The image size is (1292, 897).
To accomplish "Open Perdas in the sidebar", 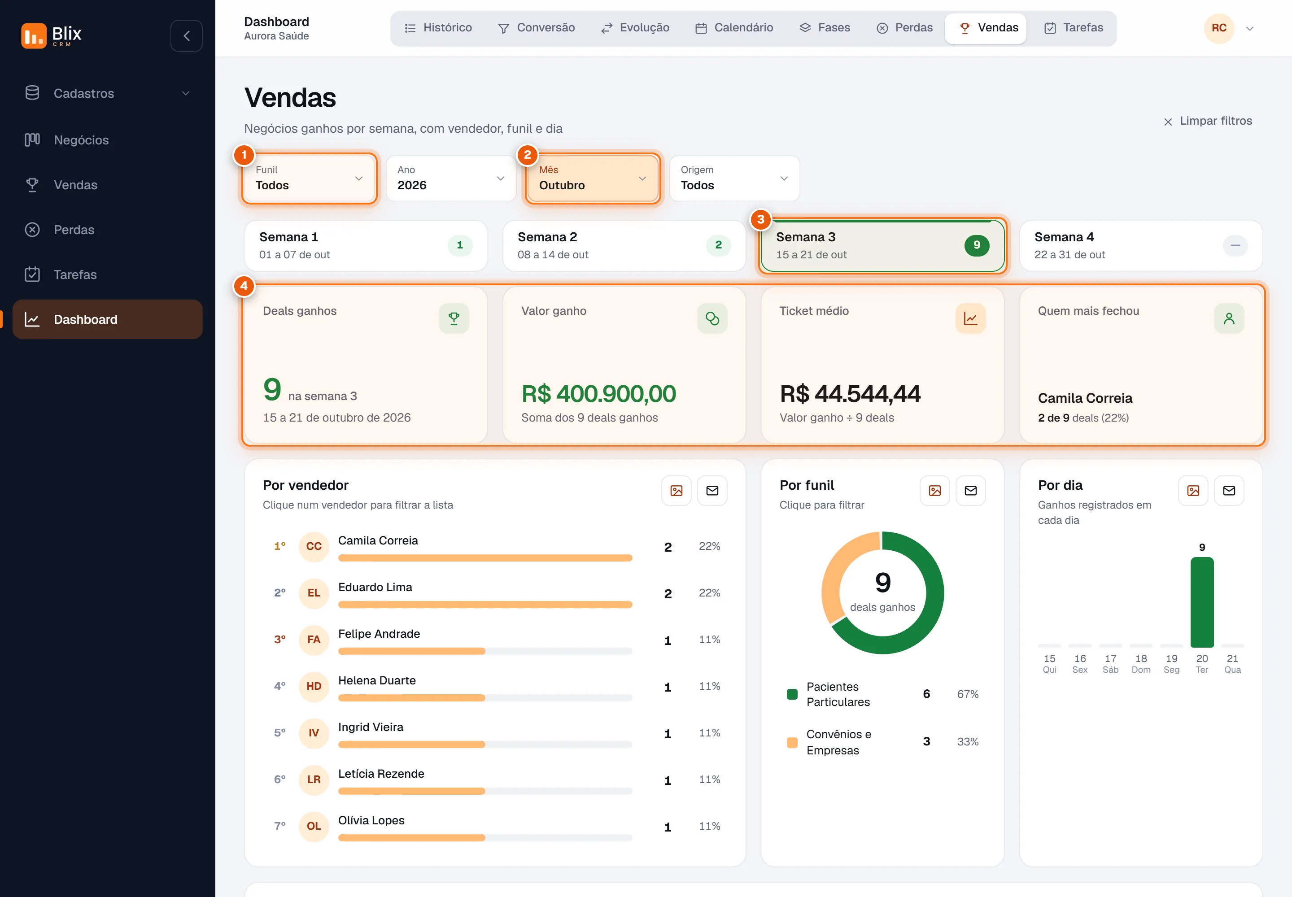I will pos(107,230).
